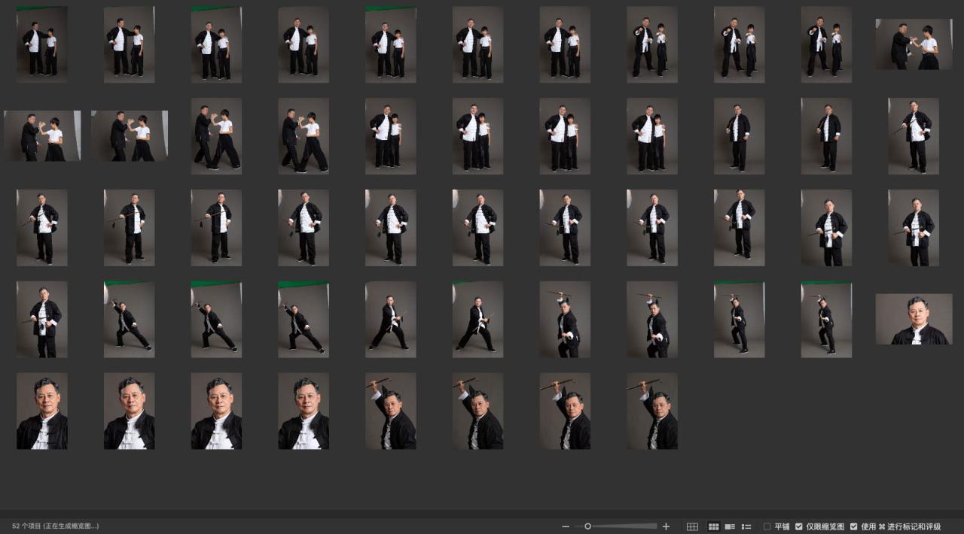This screenshot has height=534, width=964.
Task: Select first portrait thumbnail in bottom row
Action: point(42,411)
